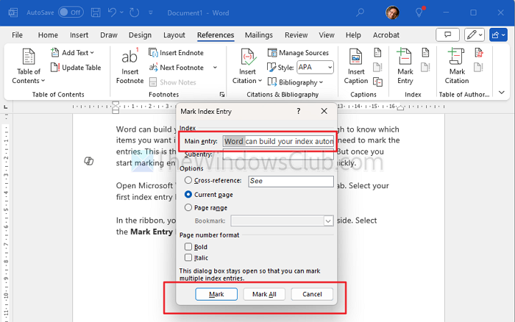Click the Cancel button in dialog
The height and width of the screenshot is (322, 515).
312,294
